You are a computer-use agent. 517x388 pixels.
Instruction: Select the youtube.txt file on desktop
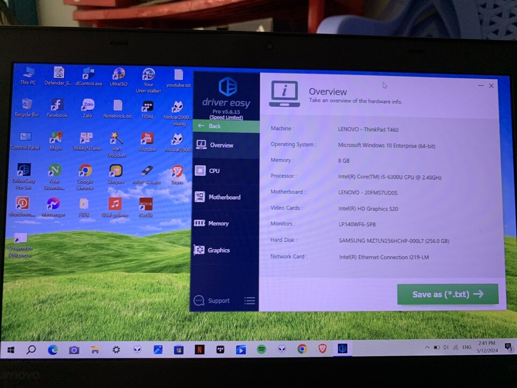coord(178,79)
